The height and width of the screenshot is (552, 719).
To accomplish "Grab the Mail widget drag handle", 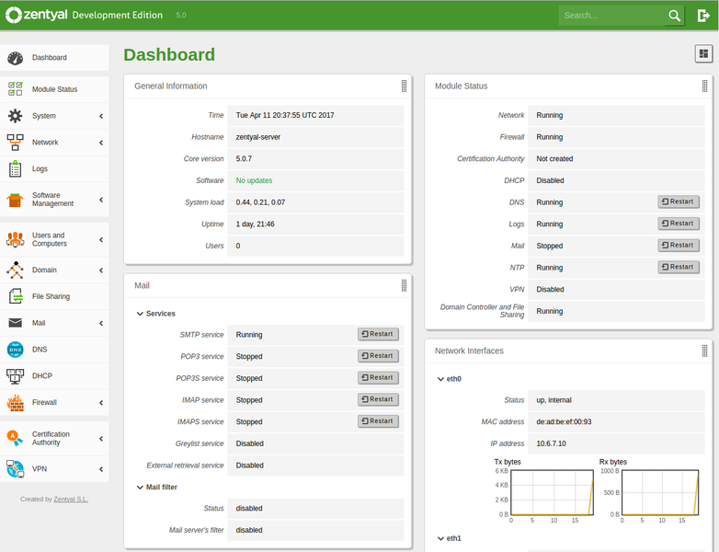I will 404,285.
